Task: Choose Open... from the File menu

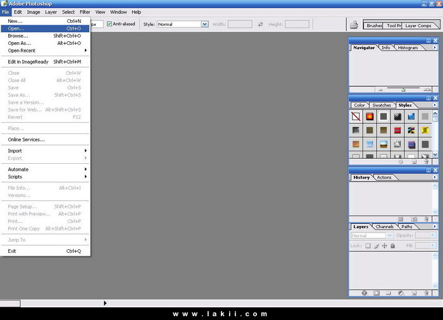Action: point(45,28)
